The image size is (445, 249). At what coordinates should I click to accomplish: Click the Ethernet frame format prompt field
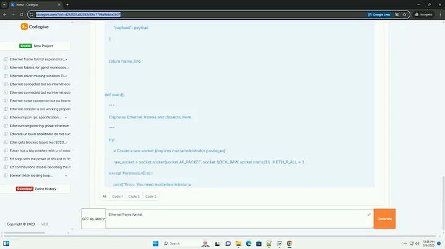coord(239,219)
